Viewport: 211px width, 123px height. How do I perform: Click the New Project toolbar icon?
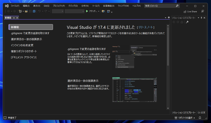click(x=20, y=11)
